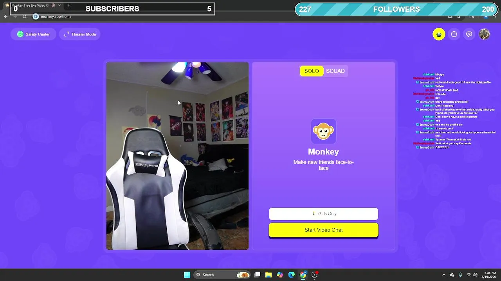Click the taskbar Search box
501x281 pixels.
coord(222,275)
